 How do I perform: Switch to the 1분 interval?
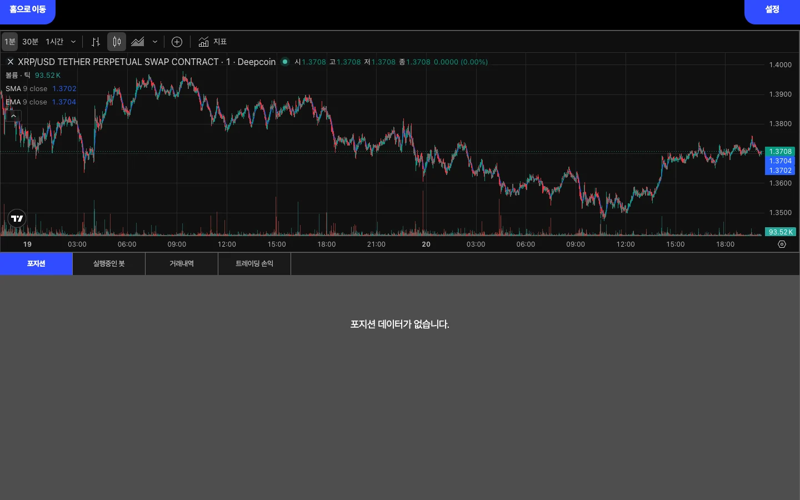[10, 42]
